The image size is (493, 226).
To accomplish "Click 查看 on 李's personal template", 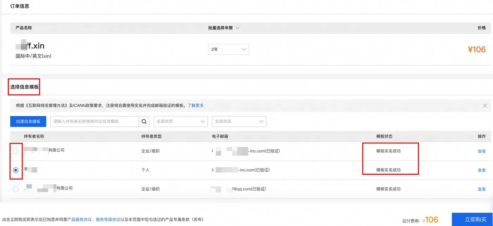I will 482,170.
